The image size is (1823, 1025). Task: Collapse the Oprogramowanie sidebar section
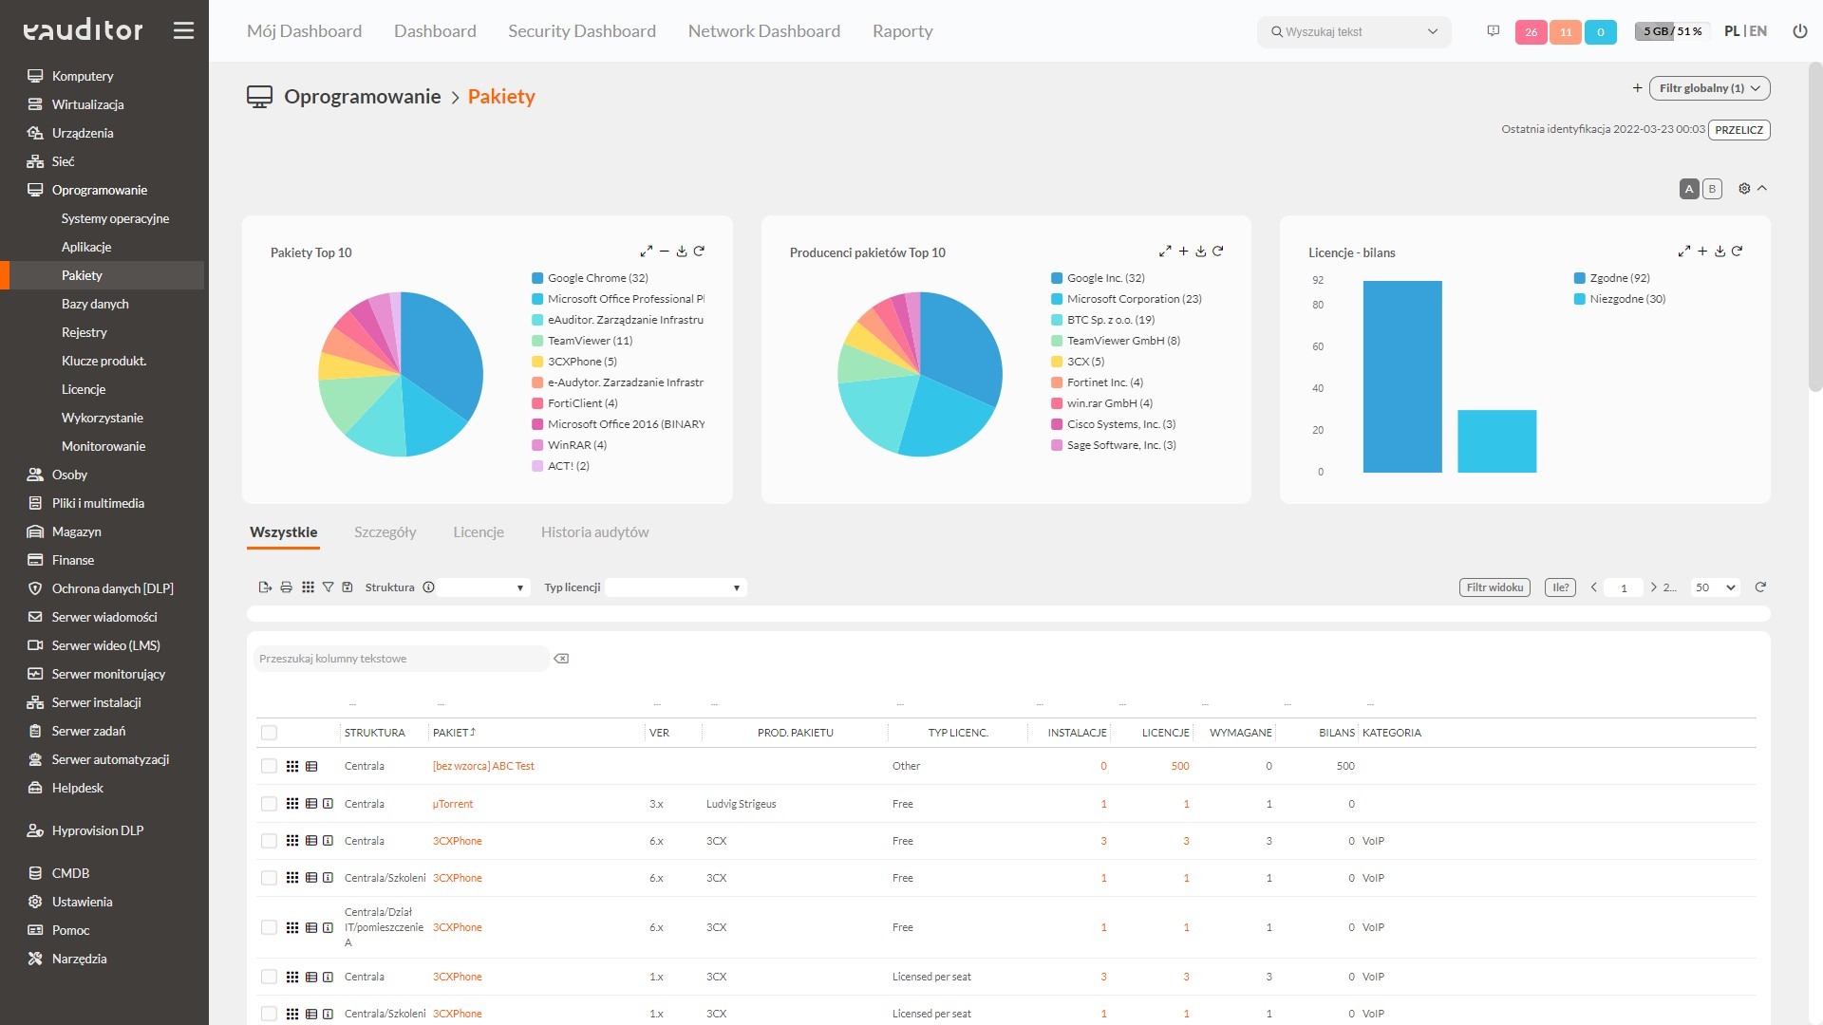point(102,190)
